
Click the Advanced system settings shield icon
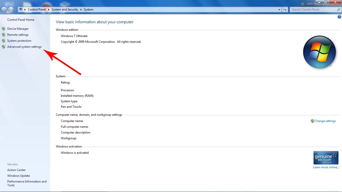coord(4,47)
